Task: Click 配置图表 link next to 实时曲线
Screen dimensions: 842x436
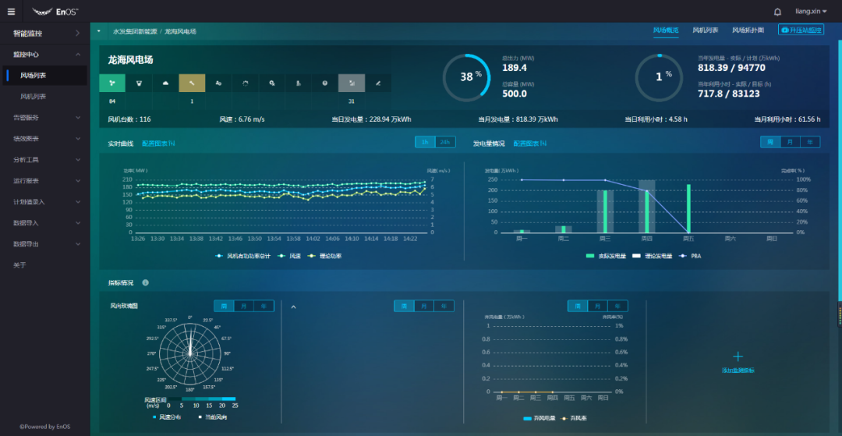Action: 157,144
